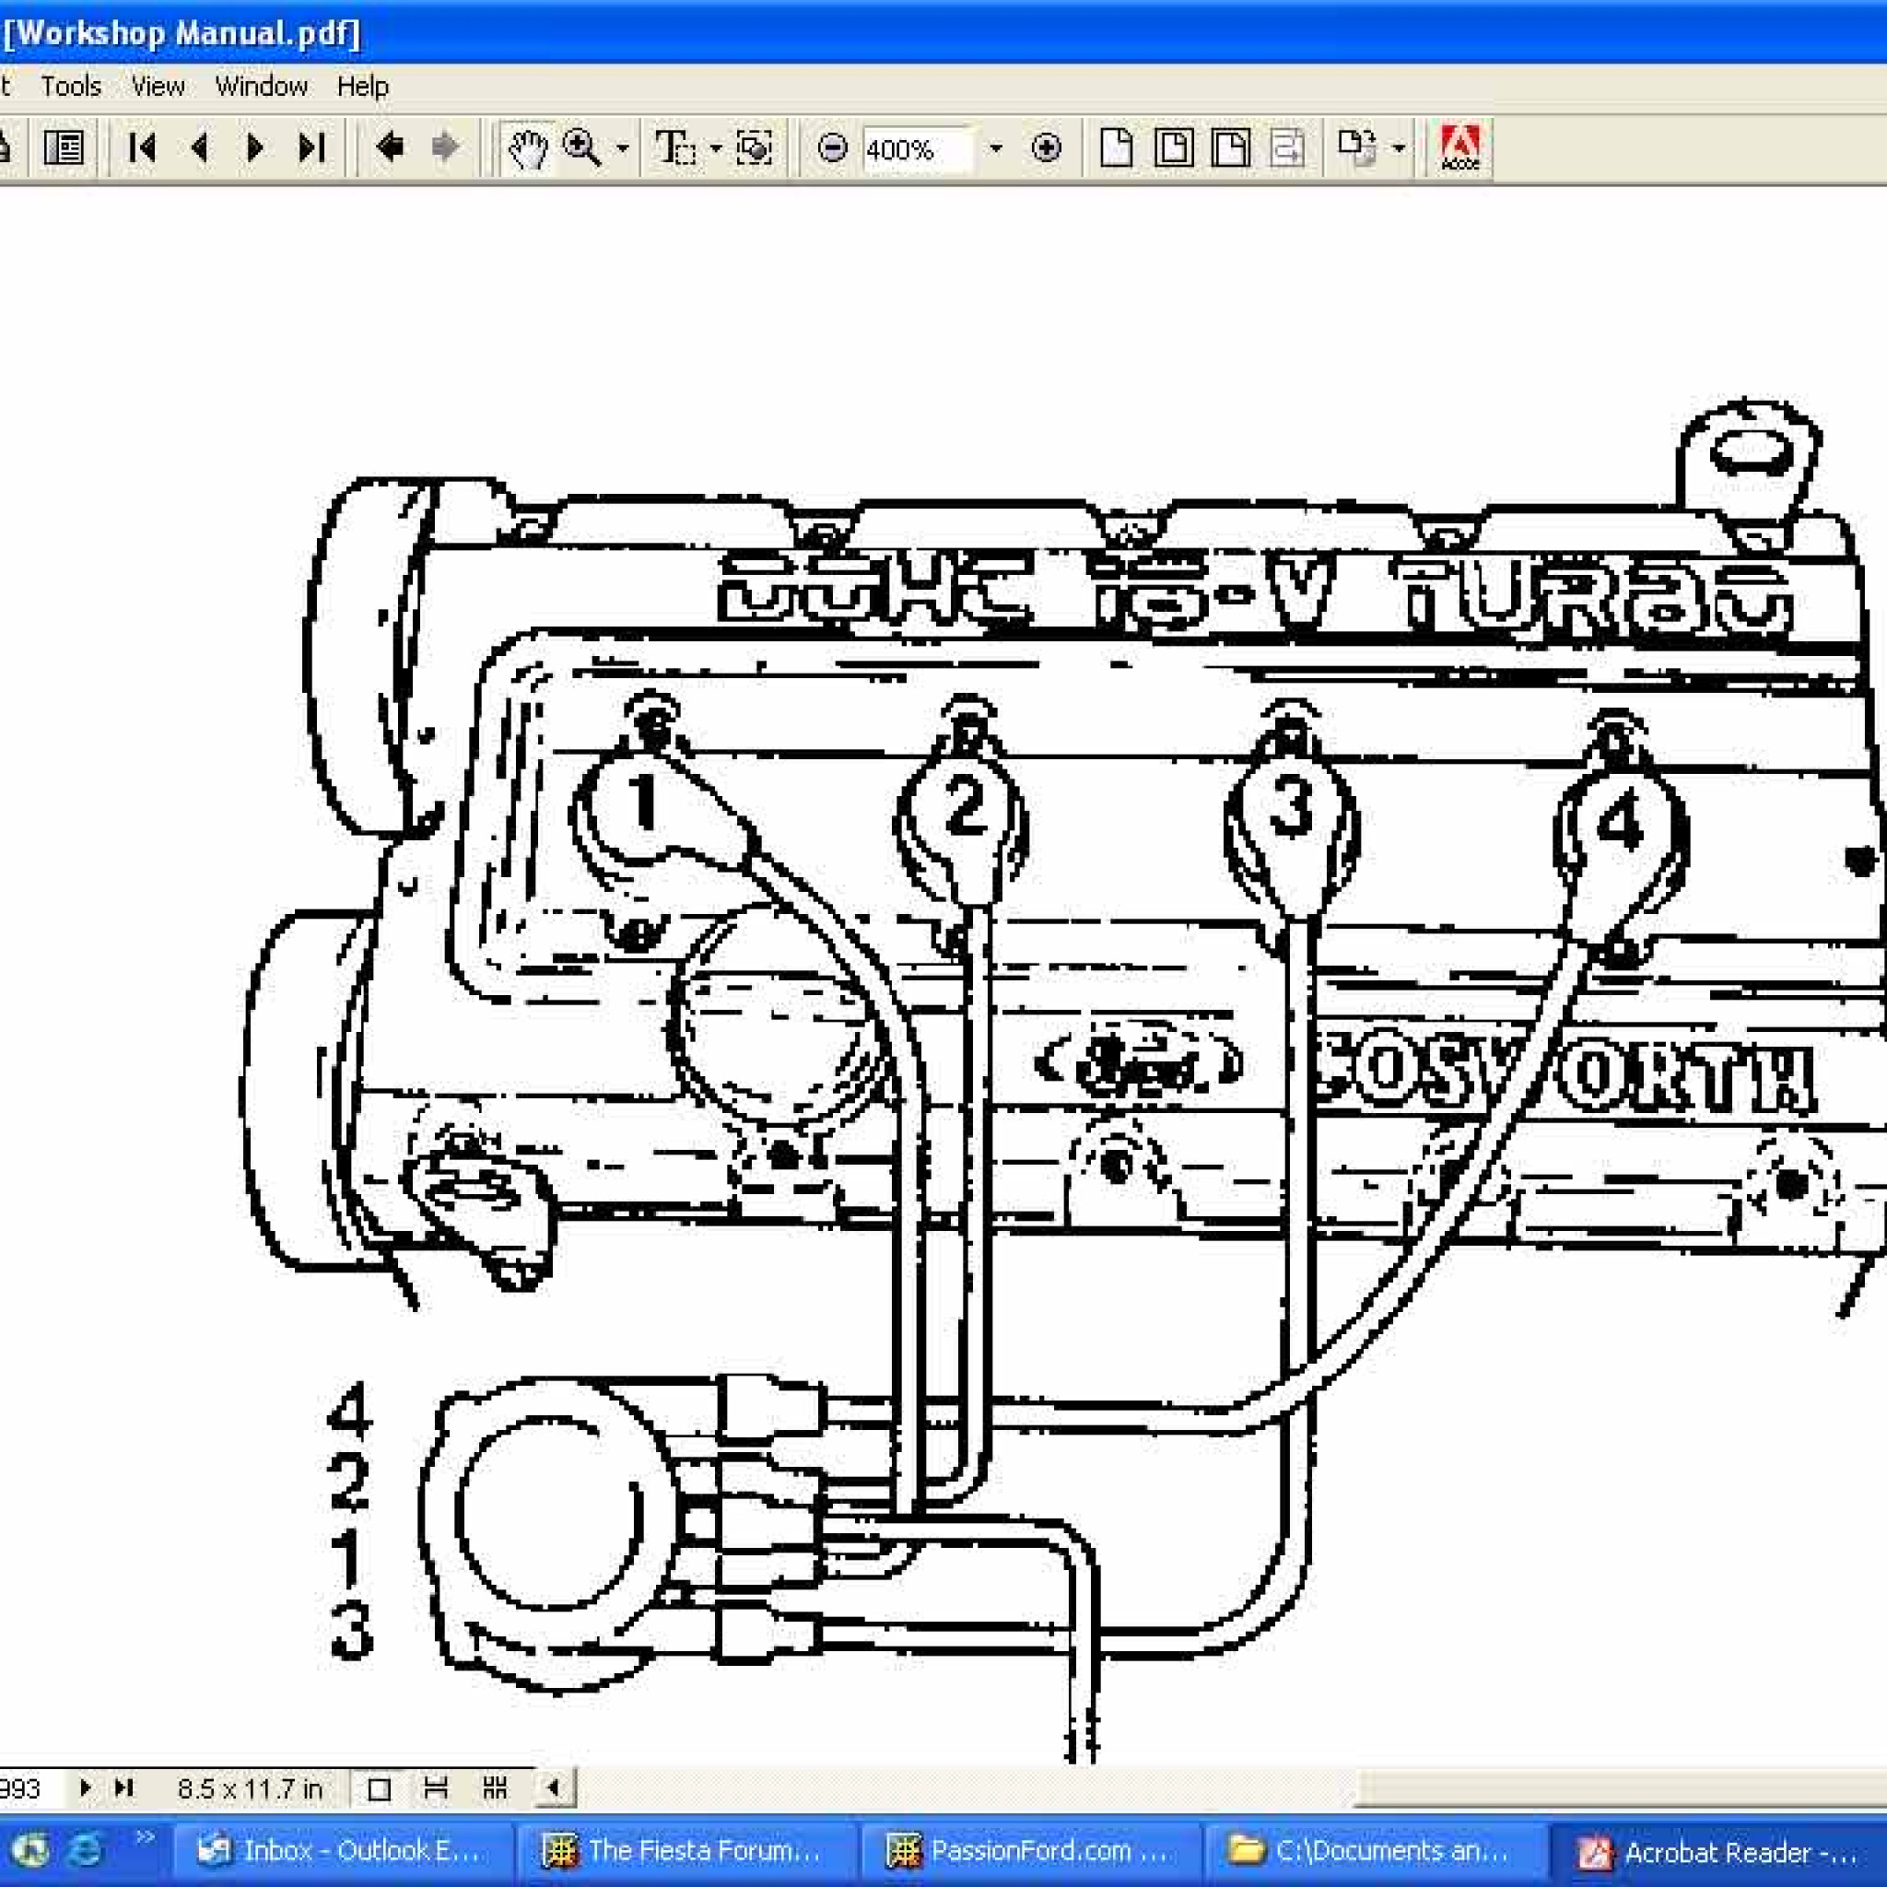The width and height of the screenshot is (1887, 1887).
Task: Click the zoom out minus button
Action: coord(832,148)
